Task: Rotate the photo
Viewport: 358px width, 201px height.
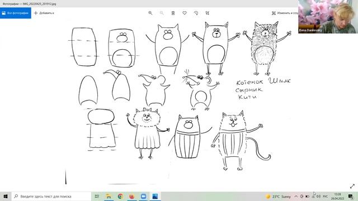Action: 196,13
